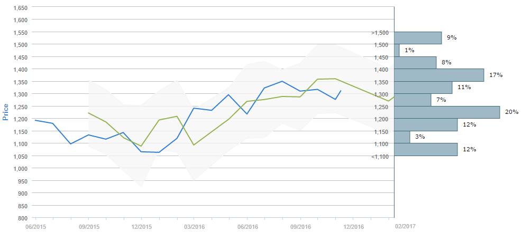Viewport: 523px width, 232px height.
Task: Select the 9% bar at >1,500
Action: point(418,38)
